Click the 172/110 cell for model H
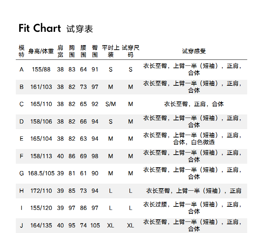This screenshot has width=263, height=233. 41,191
